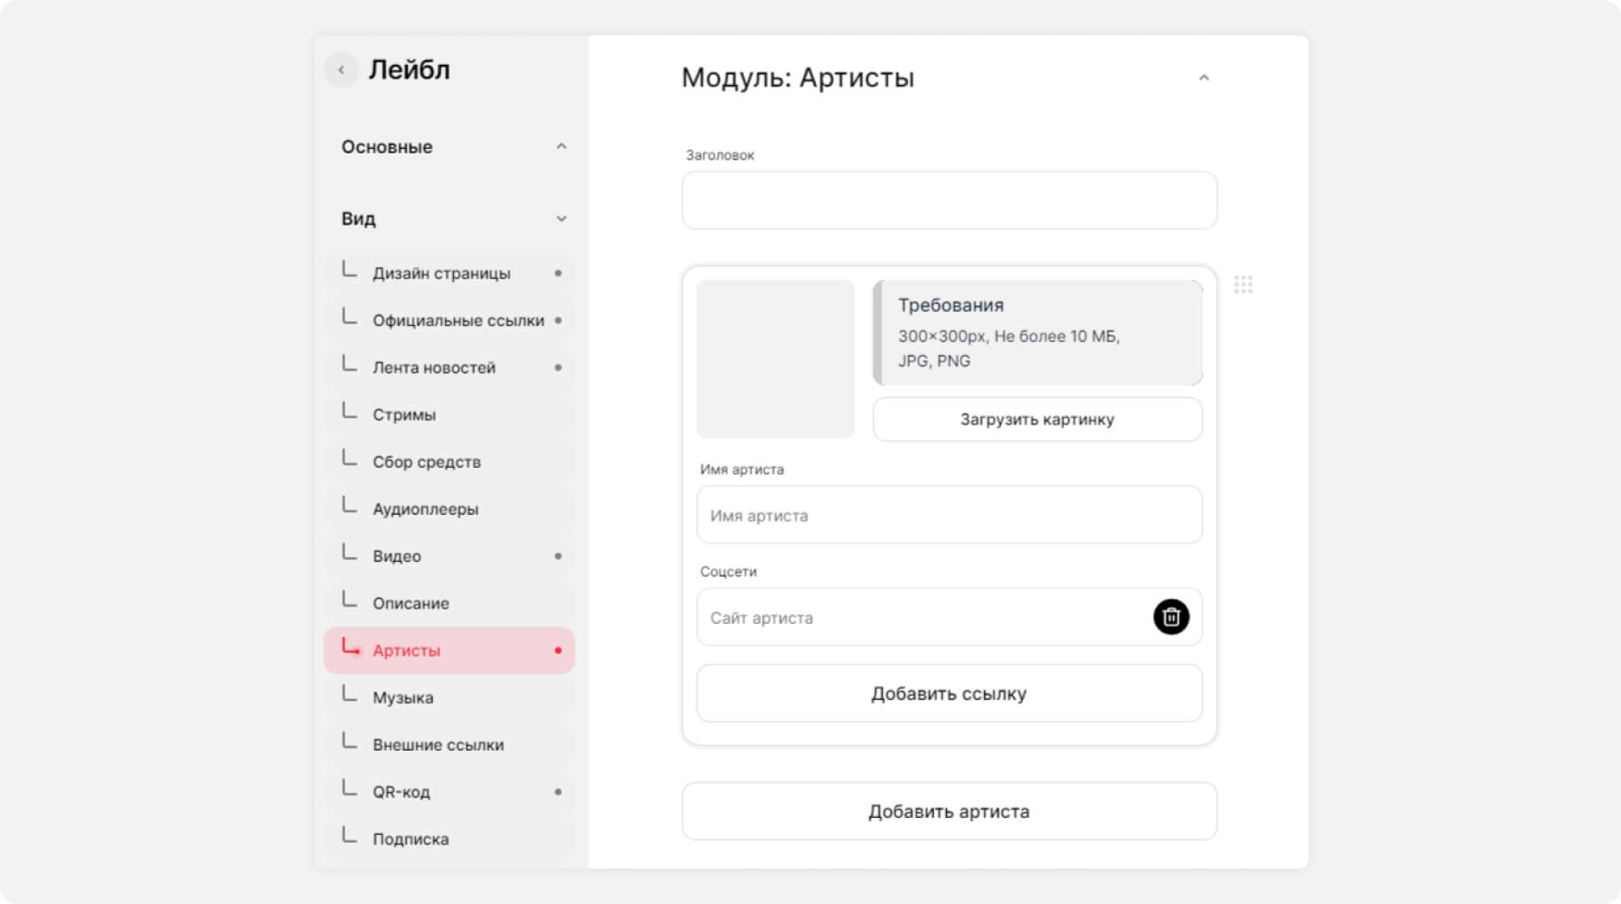Focus the Имя артиста input field
This screenshot has width=1621, height=904.
click(949, 515)
